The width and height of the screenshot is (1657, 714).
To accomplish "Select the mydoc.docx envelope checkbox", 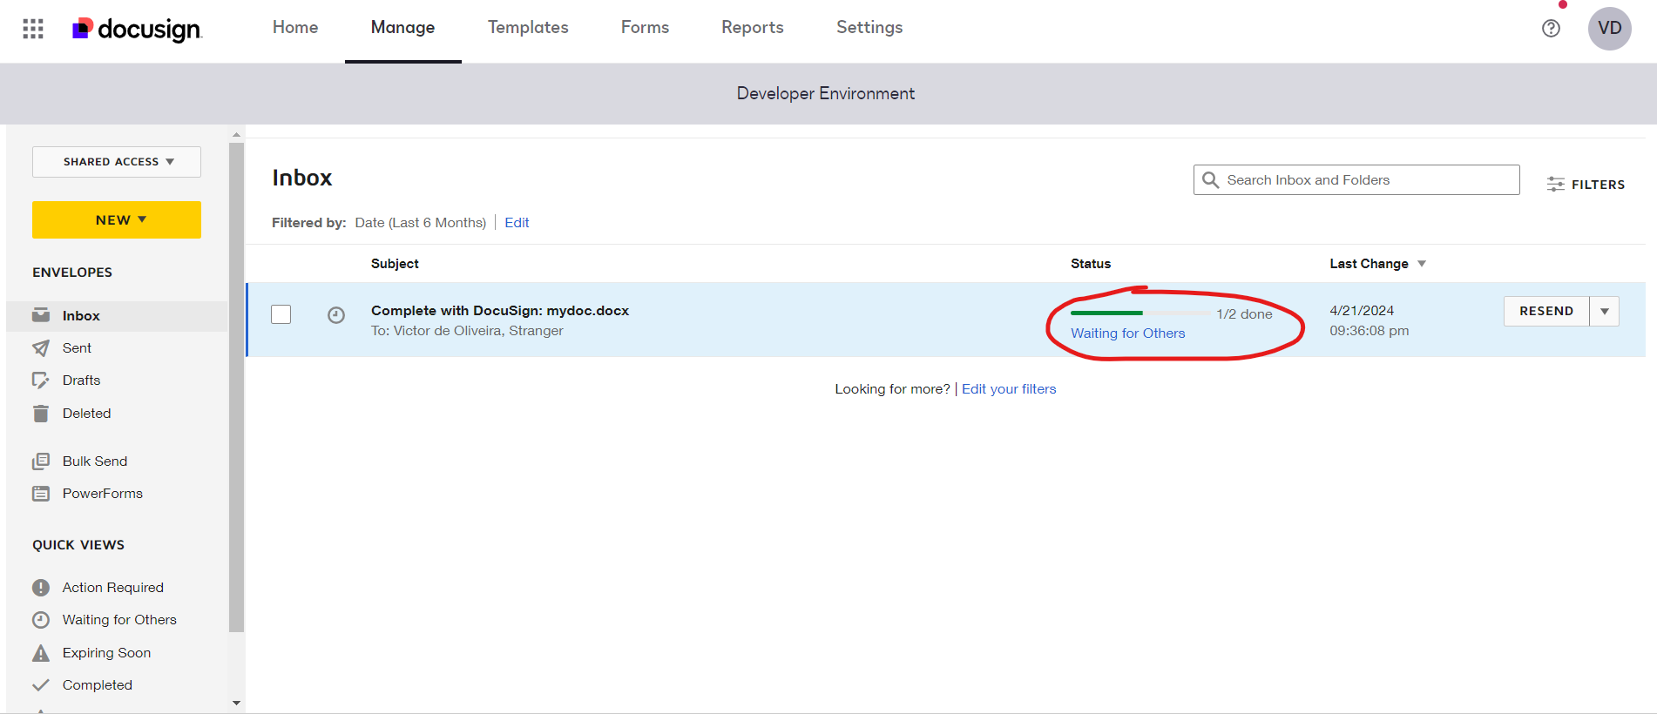I will (x=281, y=314).
